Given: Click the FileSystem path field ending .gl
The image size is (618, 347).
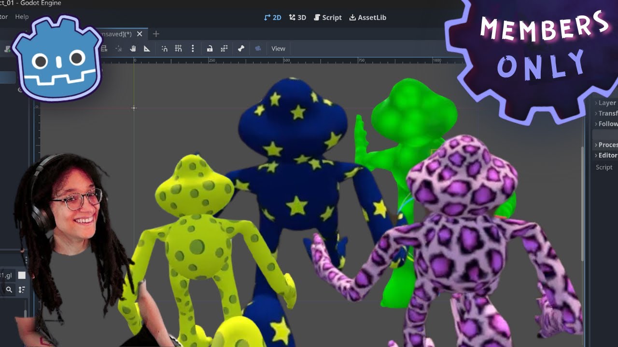Looking at the screenshot, I should [x=7, y=275].
